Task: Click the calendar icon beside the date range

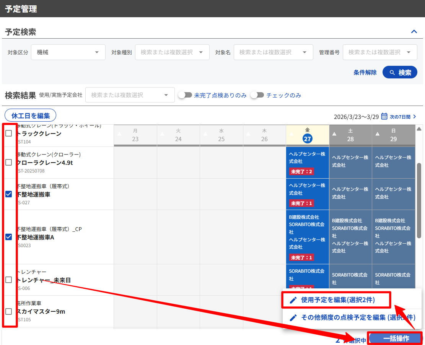Action: (384, 116)
